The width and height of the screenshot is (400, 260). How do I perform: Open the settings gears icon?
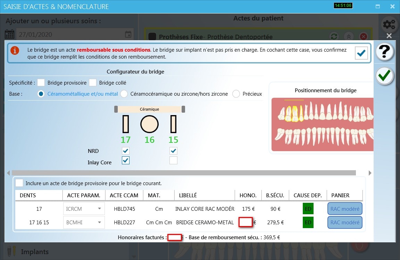[x=389, y=25]
